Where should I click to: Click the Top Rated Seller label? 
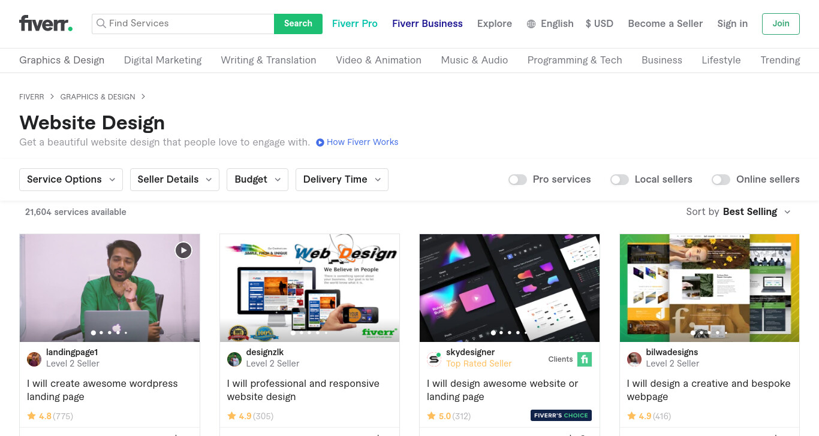[479, 364]
